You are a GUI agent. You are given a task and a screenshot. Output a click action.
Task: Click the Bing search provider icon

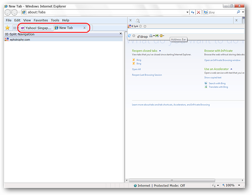pos(206,12)
